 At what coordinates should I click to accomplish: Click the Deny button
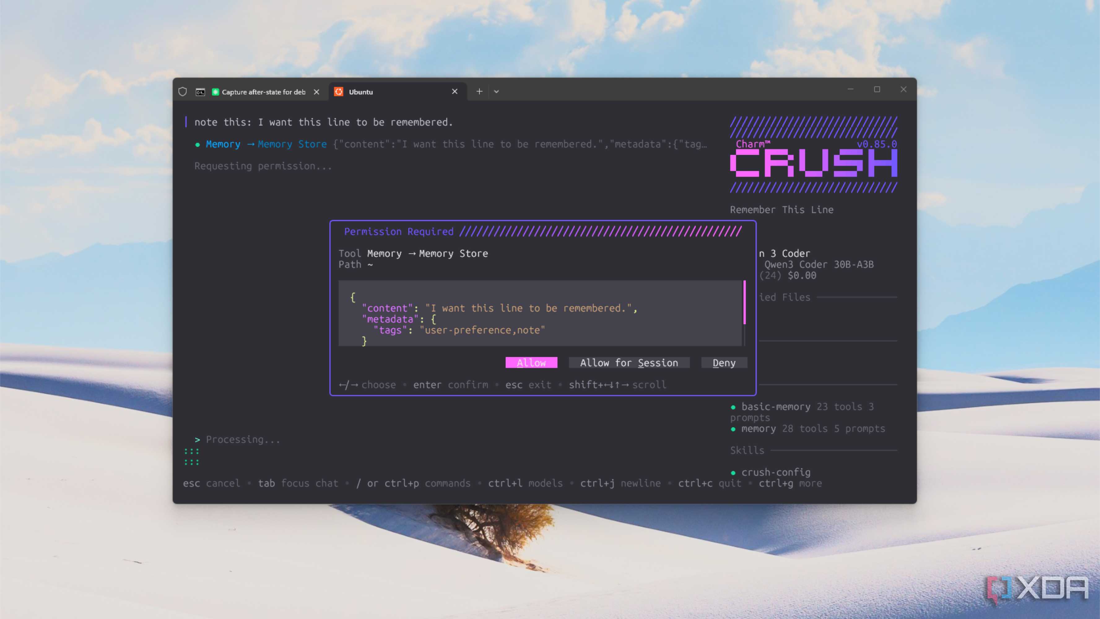coord(724,362)
